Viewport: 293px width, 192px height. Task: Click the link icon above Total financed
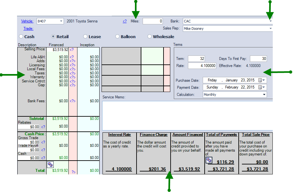50,164
